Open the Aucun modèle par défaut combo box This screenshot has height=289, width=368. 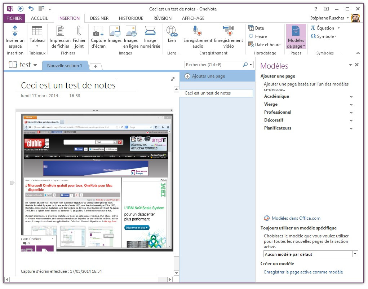pos(310,254)
